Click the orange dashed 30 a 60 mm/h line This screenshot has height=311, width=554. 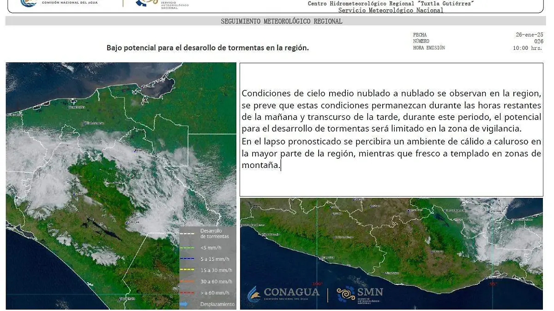point(187,281)
